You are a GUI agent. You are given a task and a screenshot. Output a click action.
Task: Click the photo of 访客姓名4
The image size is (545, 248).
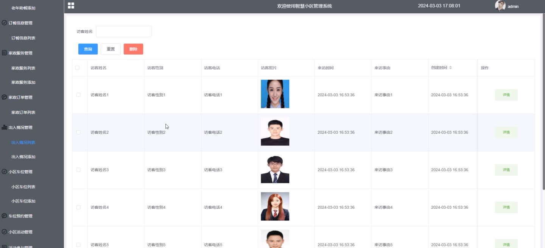[275, 206]
